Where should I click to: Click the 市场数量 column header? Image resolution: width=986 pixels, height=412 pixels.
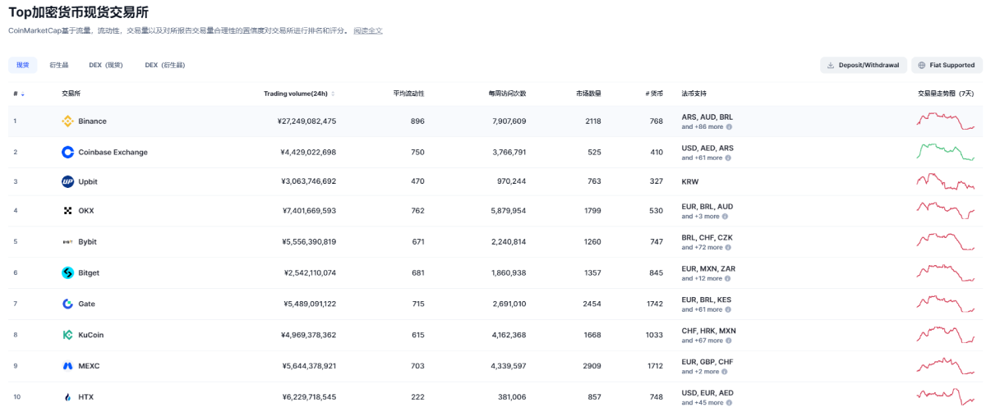(x=588, y=94)
